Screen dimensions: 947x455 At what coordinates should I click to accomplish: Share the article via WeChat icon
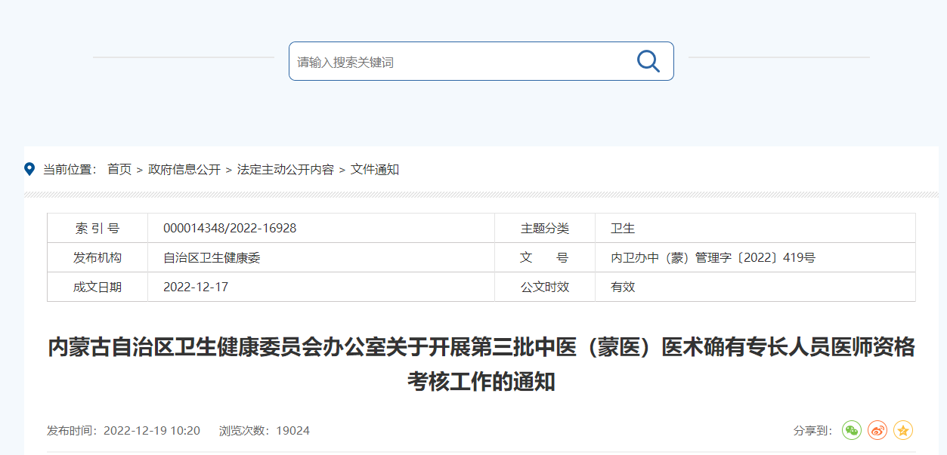coord(852,430)
